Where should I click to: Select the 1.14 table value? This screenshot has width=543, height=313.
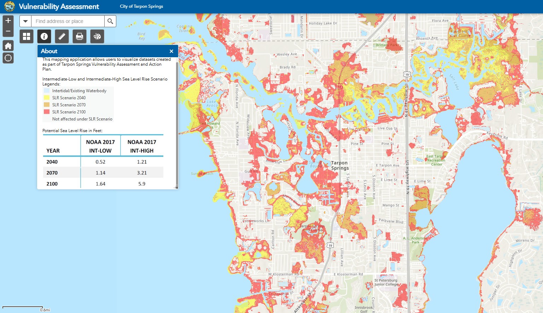coord(100,173)
